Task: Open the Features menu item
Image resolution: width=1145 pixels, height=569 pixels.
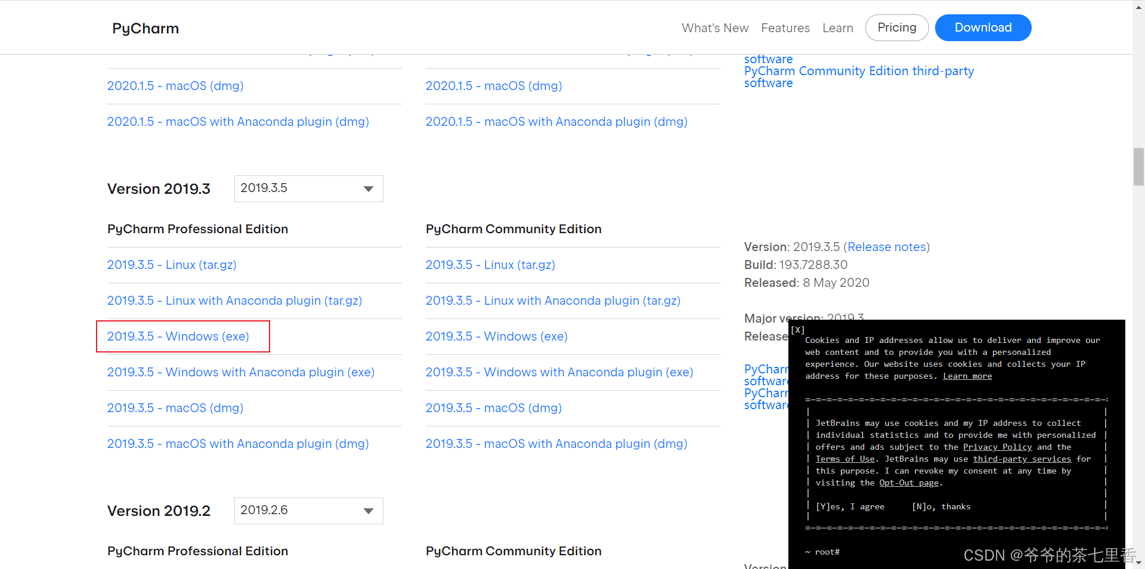Action: tap(785, 28)
